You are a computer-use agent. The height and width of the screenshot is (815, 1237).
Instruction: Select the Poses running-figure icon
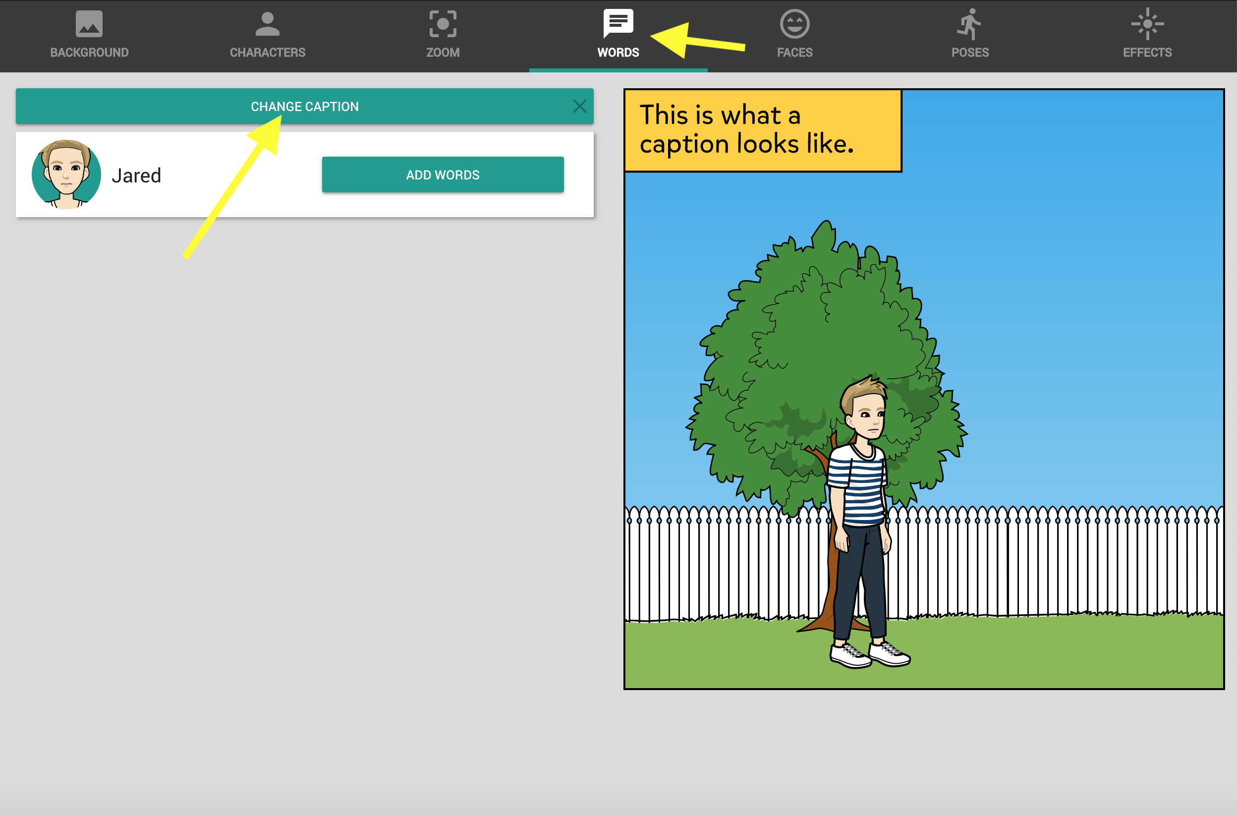tap(969, 24)
